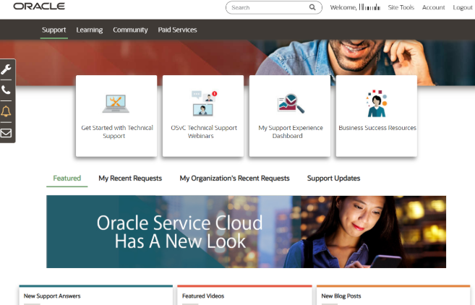Click the laptop with tools icon

116,104
